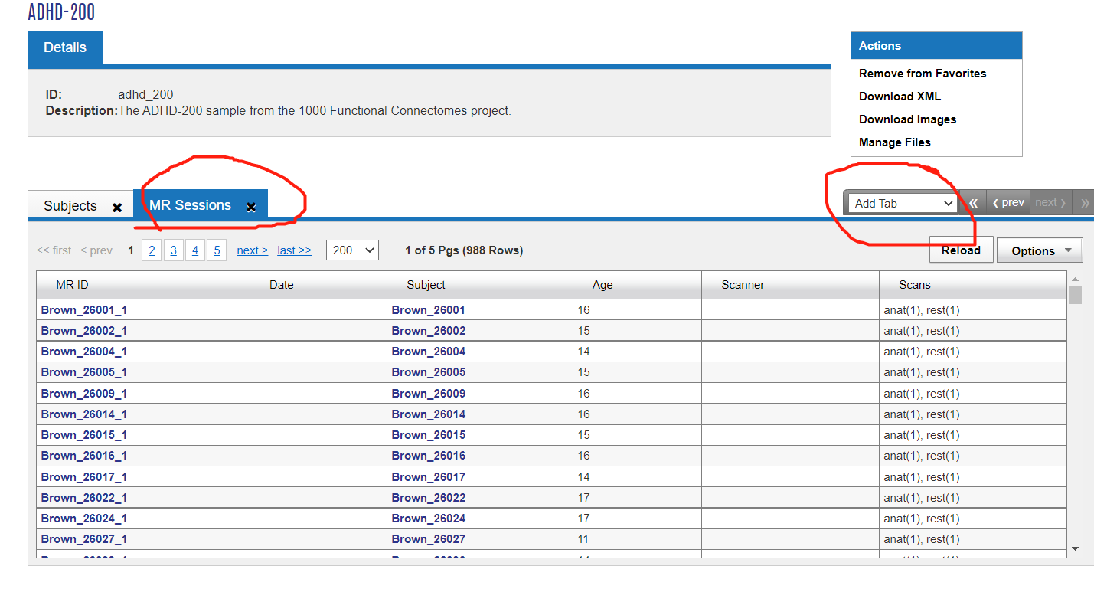Click the double-right arrow tab scroll icon
Viewport: 1094px width, 602px height.
pos(1084,203)
